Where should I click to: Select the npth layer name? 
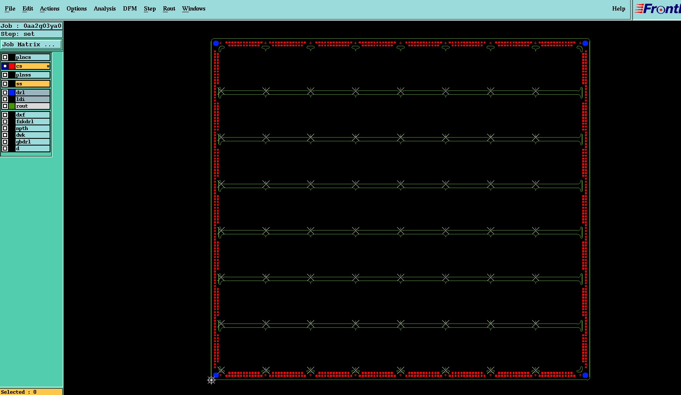[33, 128]
